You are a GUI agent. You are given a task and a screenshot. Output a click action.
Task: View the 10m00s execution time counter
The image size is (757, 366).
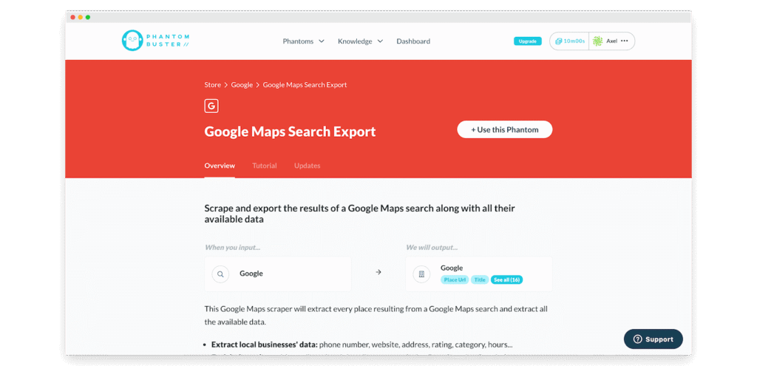570,41
